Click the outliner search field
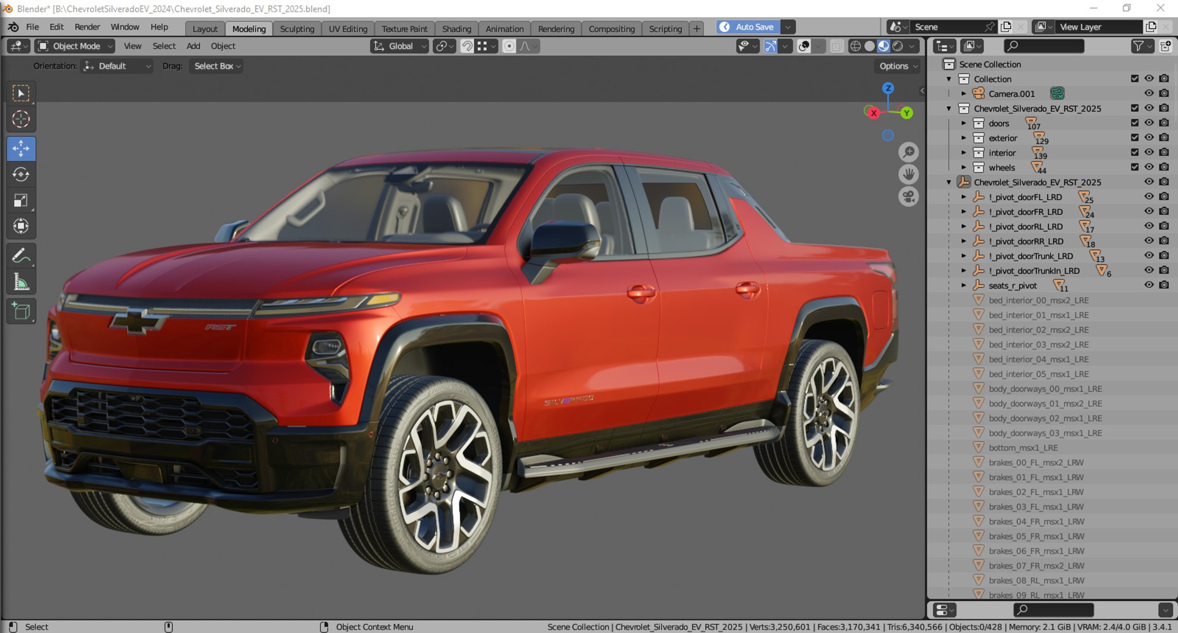The width and height of the screenshot is (1178, 633). [1044, 46]
